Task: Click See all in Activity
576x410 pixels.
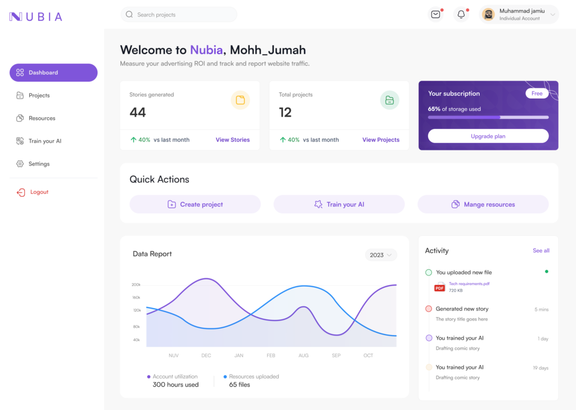Action: [x=541, y=251]
